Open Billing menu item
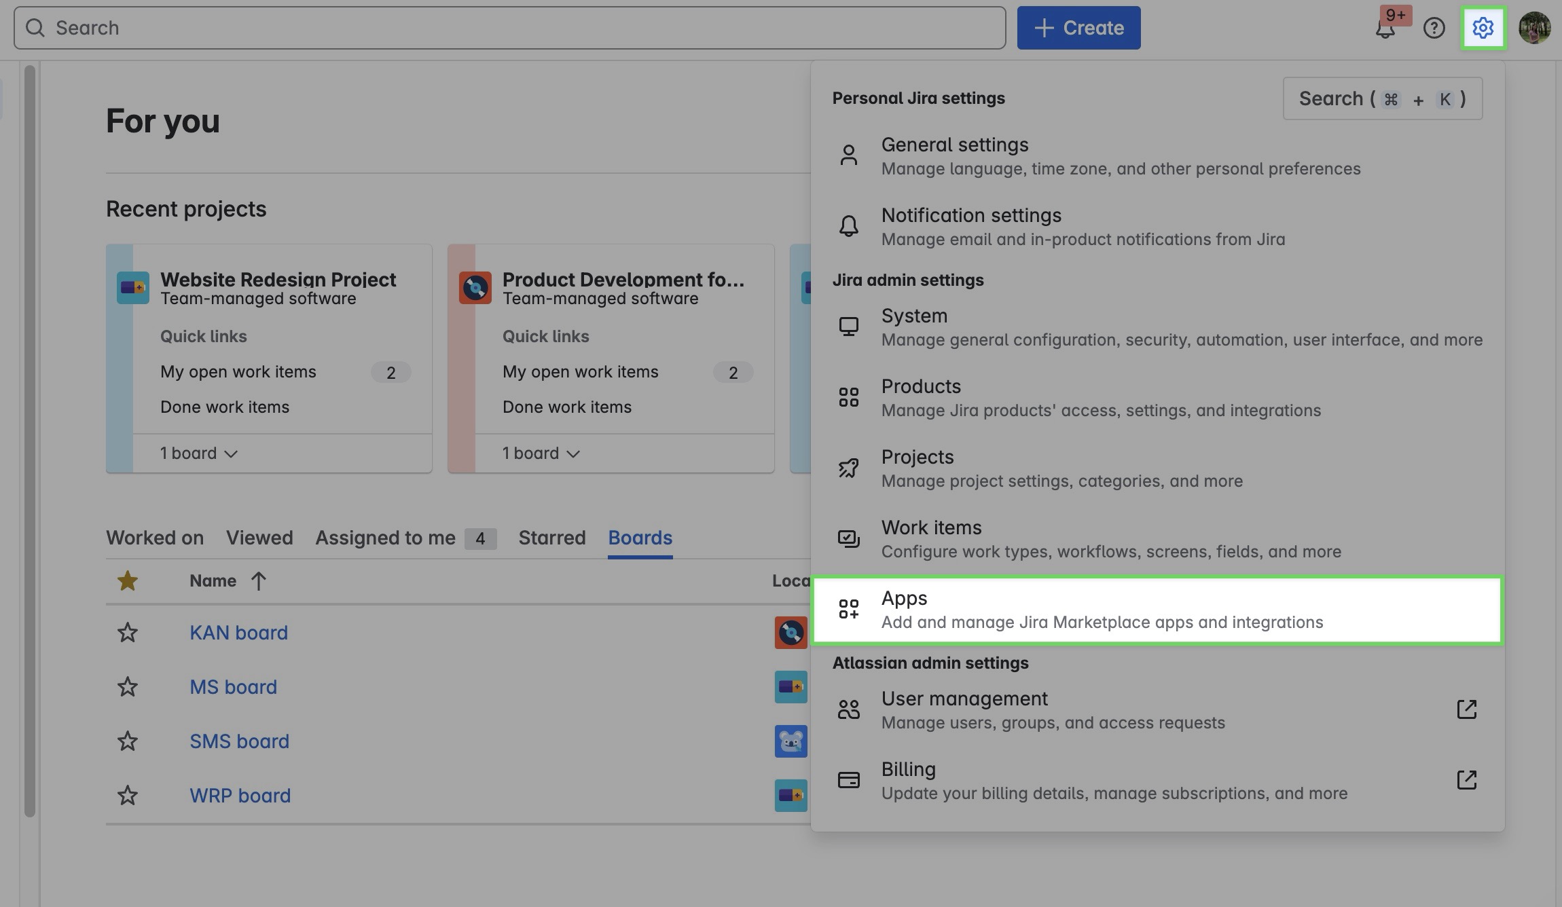1562x907 pixels. point(1157,781)
